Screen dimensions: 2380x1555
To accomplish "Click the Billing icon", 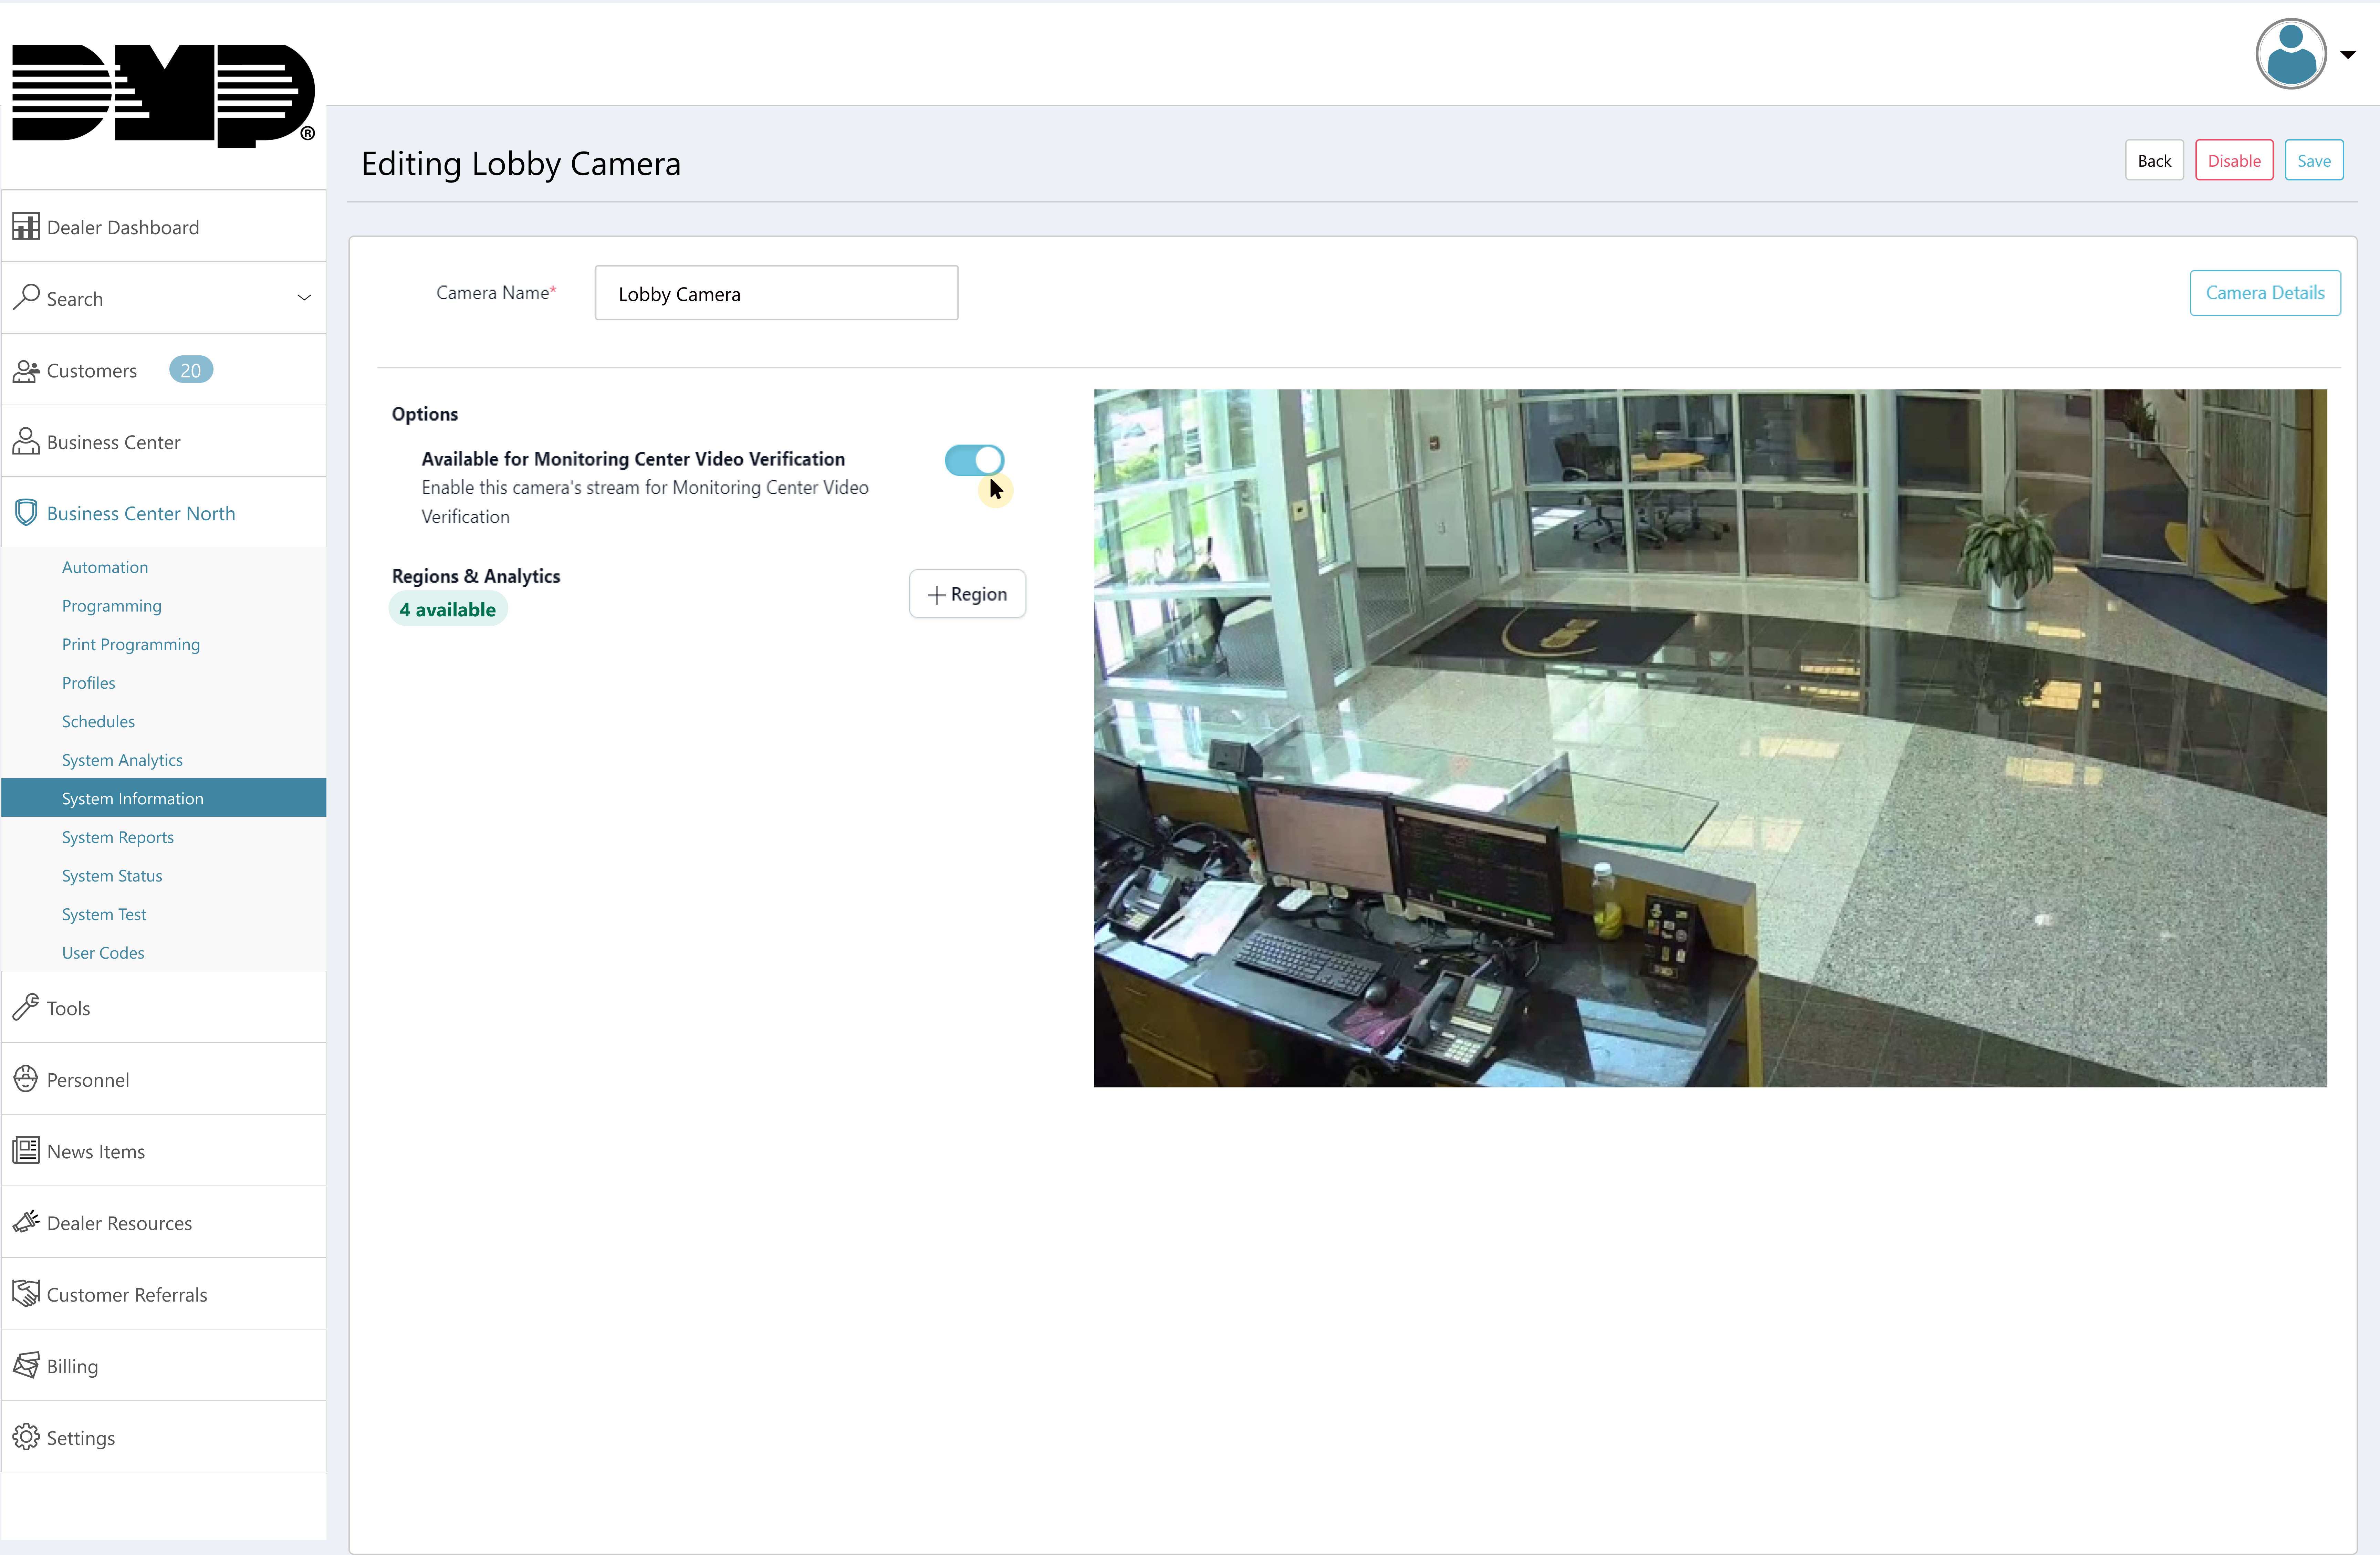I will pyautogui.click(x=26, y=1365).
